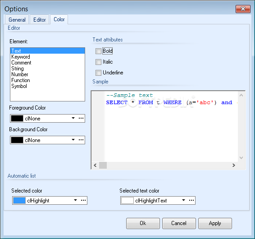Close the Options dialog

[243, 9]
